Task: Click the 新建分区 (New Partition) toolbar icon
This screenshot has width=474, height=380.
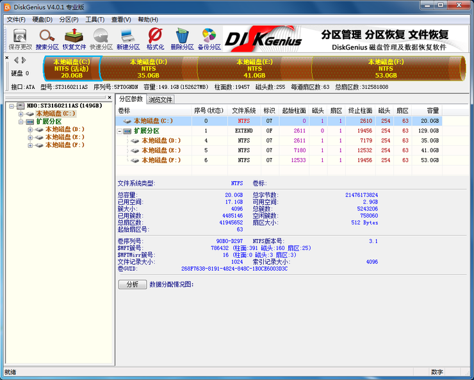Action: click(x=128, y=38)
